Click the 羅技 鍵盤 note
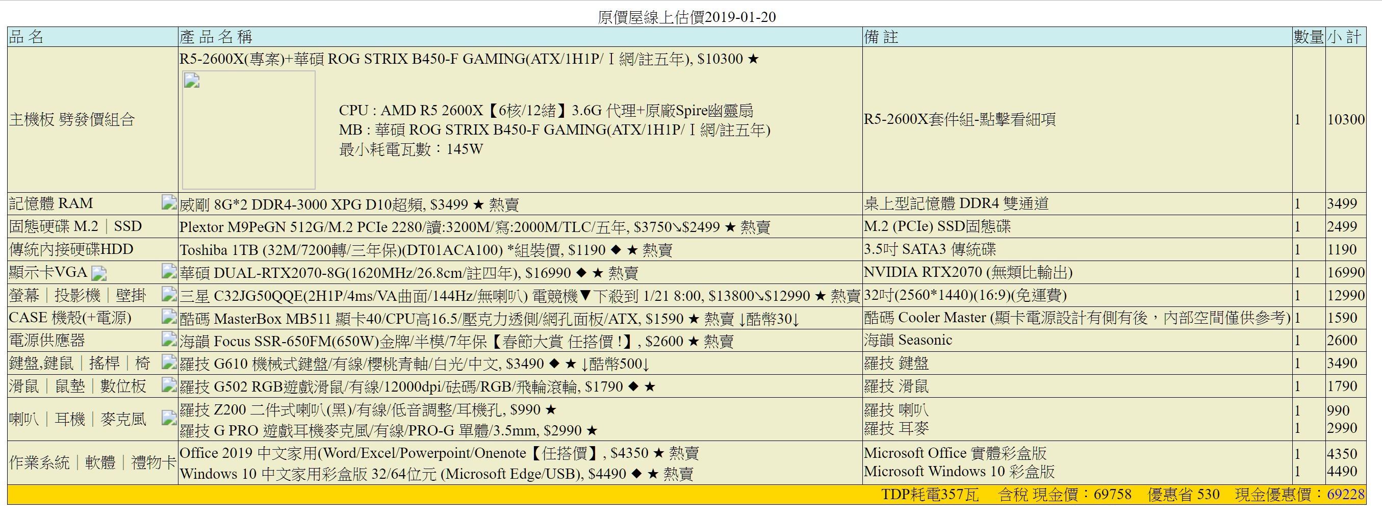 (896, 363)
